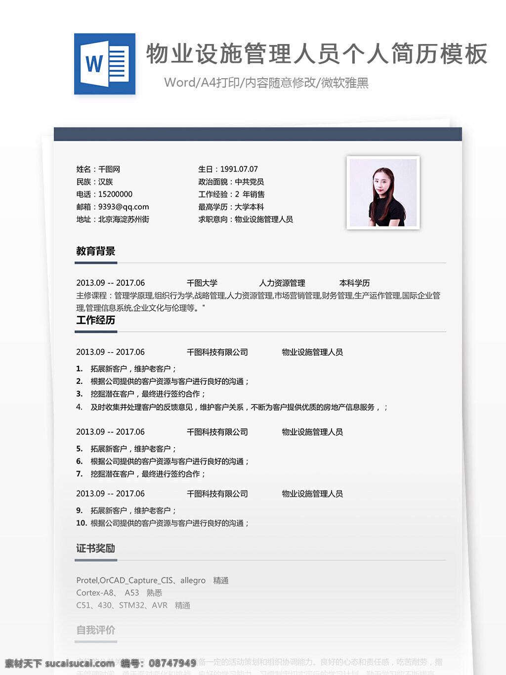Select the email 邮箱：9393@qq.com
This screenshot has height=675, width=506.
tap(113, 207)
